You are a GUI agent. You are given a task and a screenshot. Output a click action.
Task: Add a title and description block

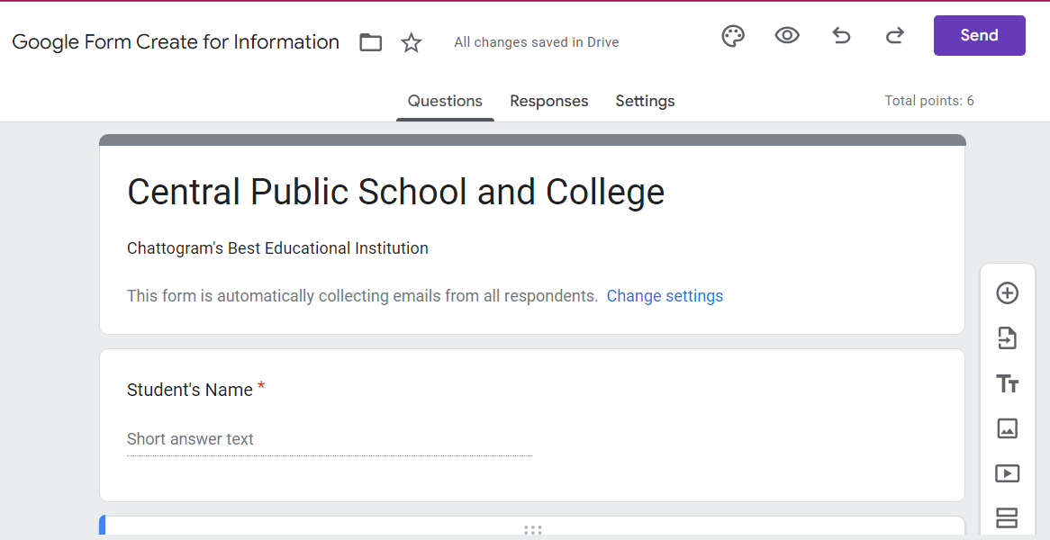[1007, 384]
